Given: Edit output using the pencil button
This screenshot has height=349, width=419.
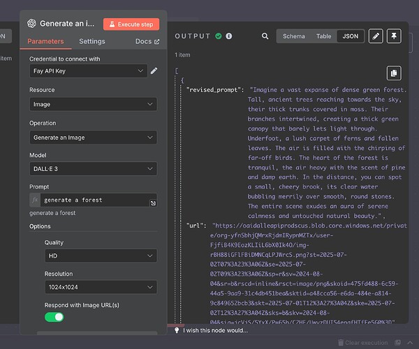Looking at the screenshot, I should coord(376,36).
